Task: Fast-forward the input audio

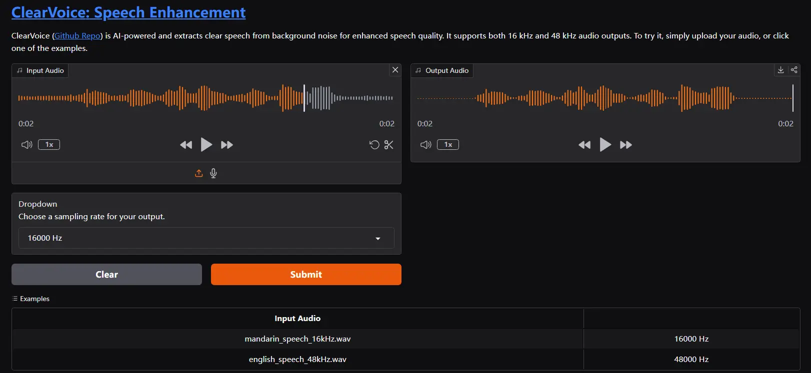Action: tap(227, 145)
